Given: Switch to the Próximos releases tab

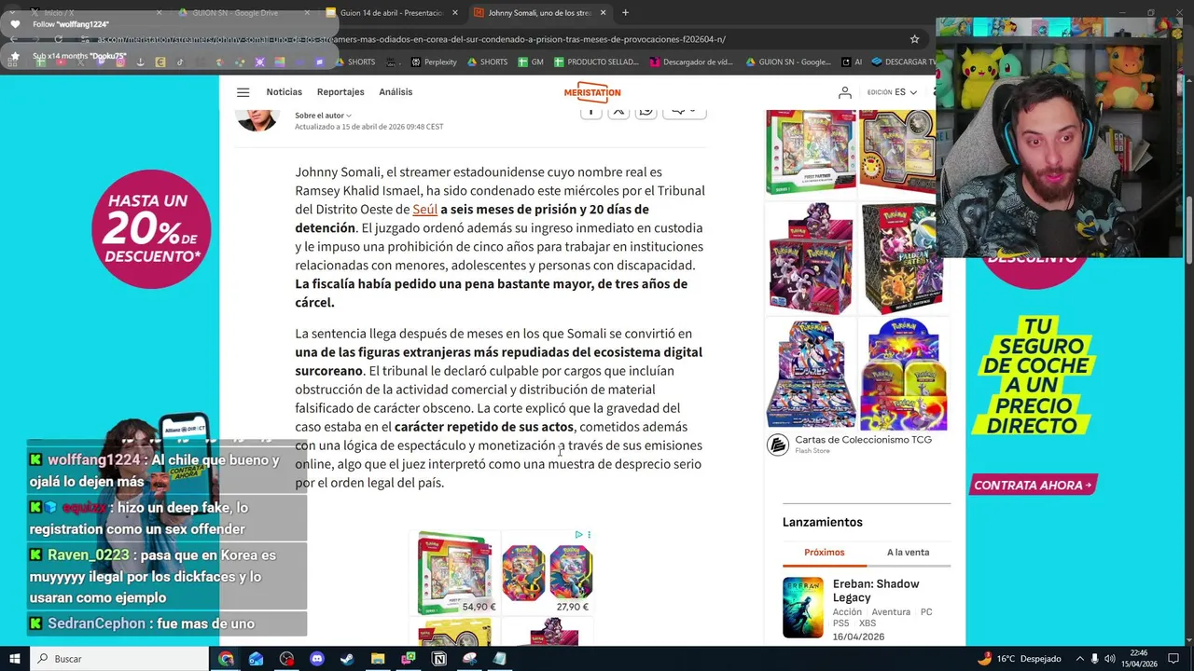Looking at the screenshot, I should click(x=824, y=553).
